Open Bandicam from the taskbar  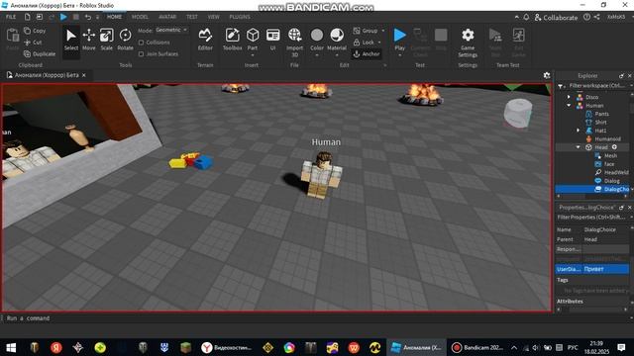477,347
